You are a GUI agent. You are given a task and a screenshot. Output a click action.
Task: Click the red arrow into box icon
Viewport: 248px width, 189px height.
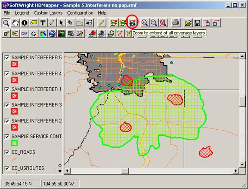(207, 23)
